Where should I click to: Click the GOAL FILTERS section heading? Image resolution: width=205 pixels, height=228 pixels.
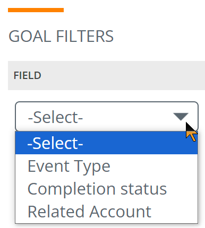click(61, 36)
